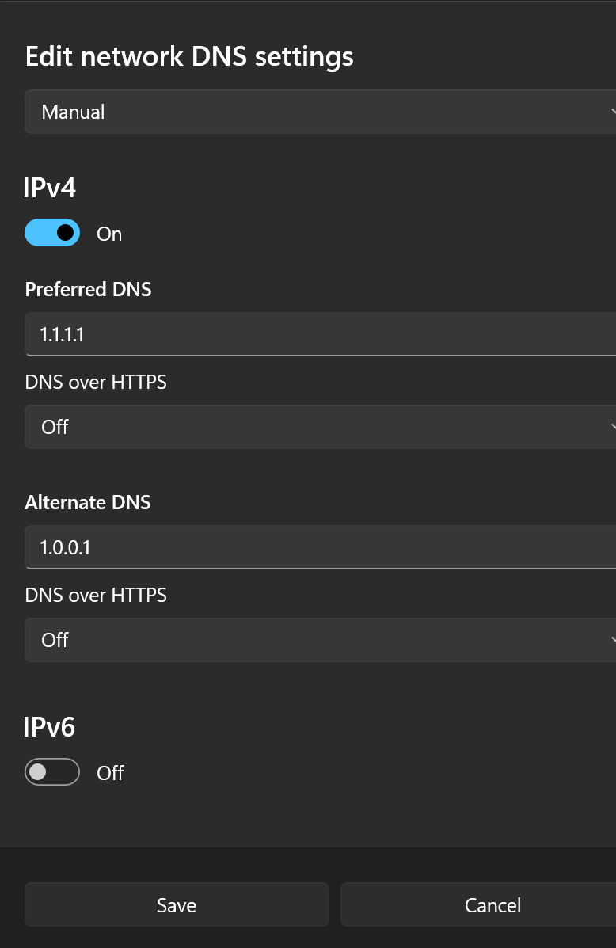Click the Edit network DNS settings title
The width and height of the screenshot is (616, 948).
(189, 56)
